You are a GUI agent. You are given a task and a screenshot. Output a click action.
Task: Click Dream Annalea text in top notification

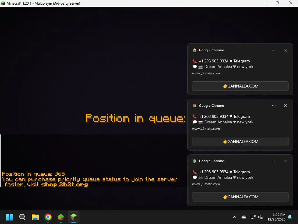(x=218, y=67)
